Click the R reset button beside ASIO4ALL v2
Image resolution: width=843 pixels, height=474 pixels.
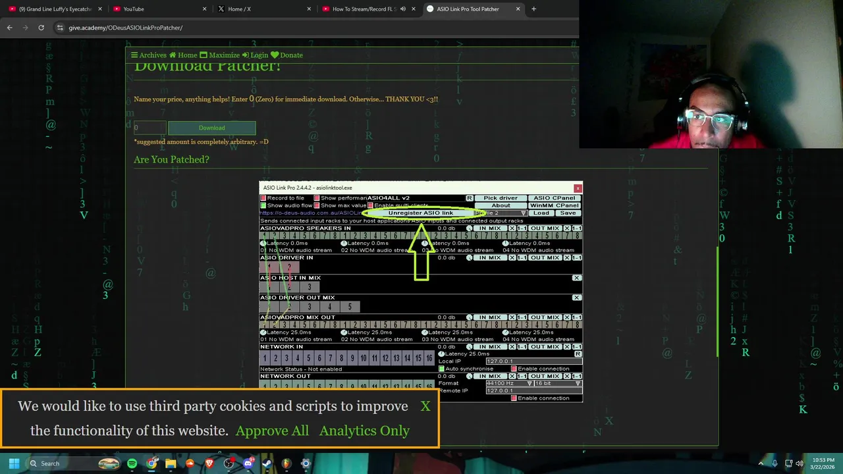click(x=470, y=198)
